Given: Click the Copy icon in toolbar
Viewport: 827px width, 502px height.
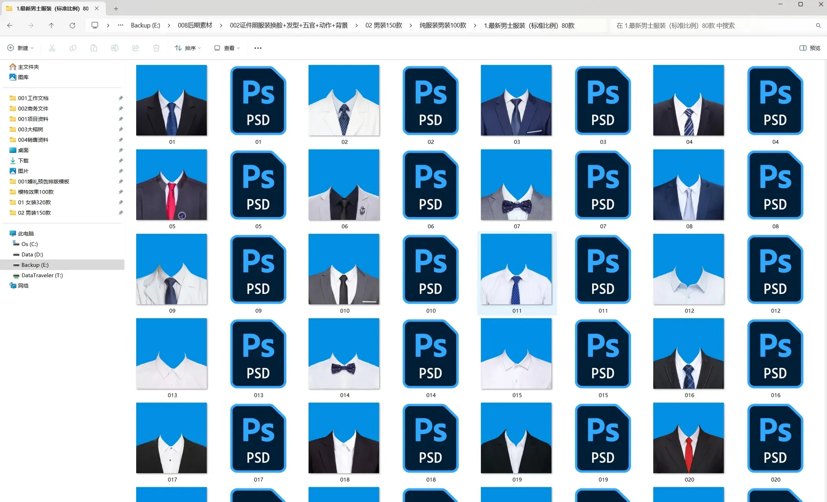Looking at the screenshot, I should coord(73,48).
